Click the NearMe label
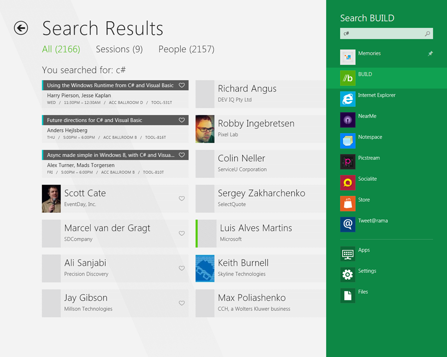This screenshot has height=357, width=447. click(x=367, y=116)
